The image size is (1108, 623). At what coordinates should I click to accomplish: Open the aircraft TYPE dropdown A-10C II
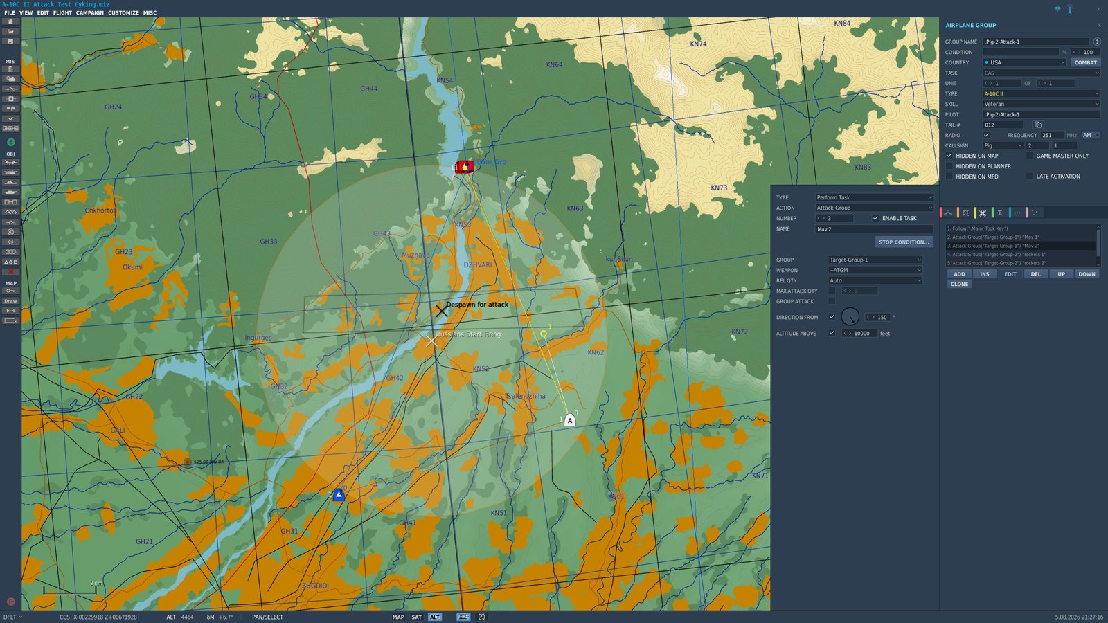[x=1042, y=93]
